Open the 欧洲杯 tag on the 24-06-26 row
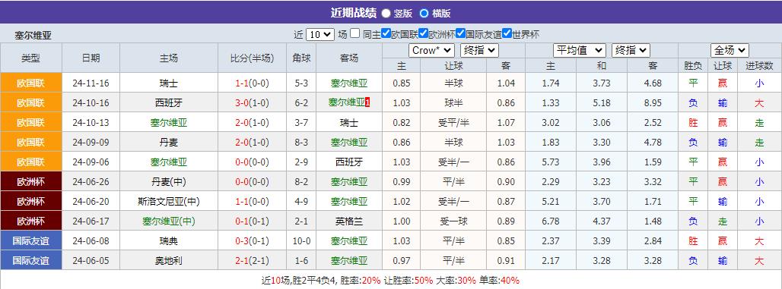782x289 pixels. pyautogui.click(x=31, y=181)
